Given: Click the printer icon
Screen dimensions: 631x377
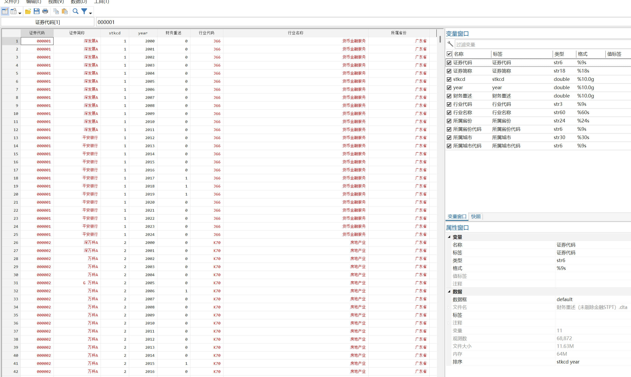Looking at the screenshot, I should click(45, 11).
